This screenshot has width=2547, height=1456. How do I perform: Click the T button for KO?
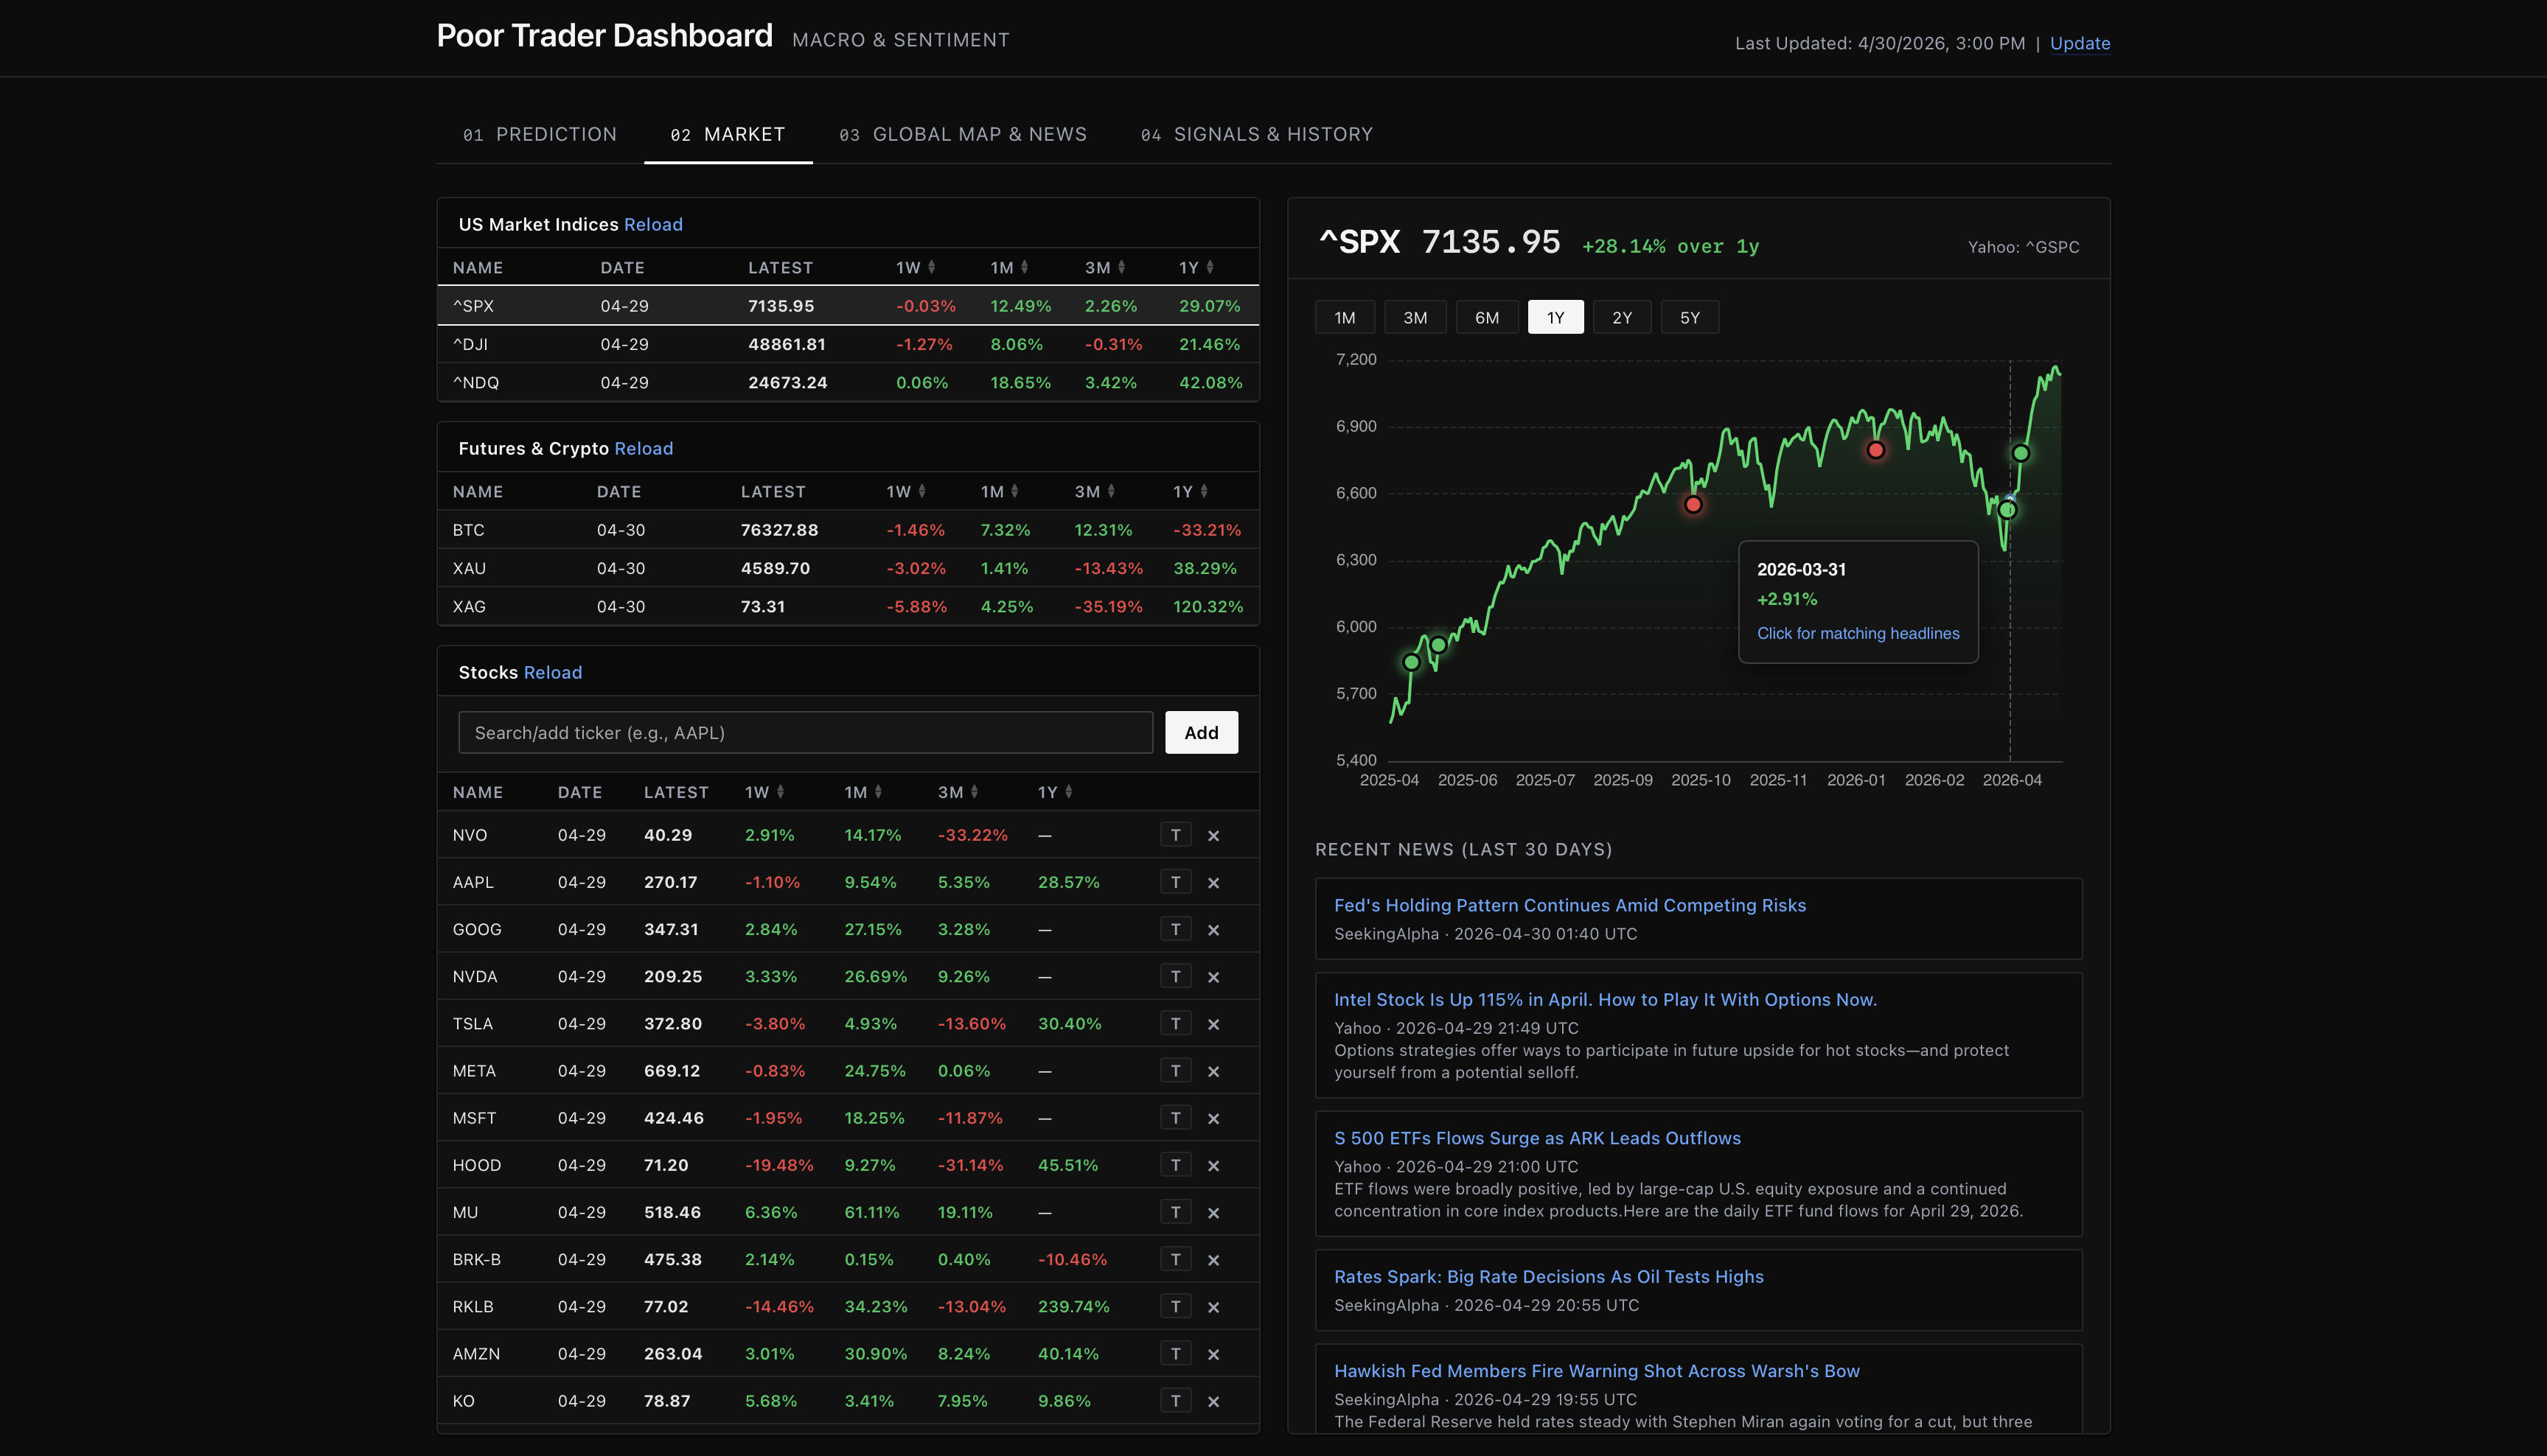click(x=1176, y=1400)
